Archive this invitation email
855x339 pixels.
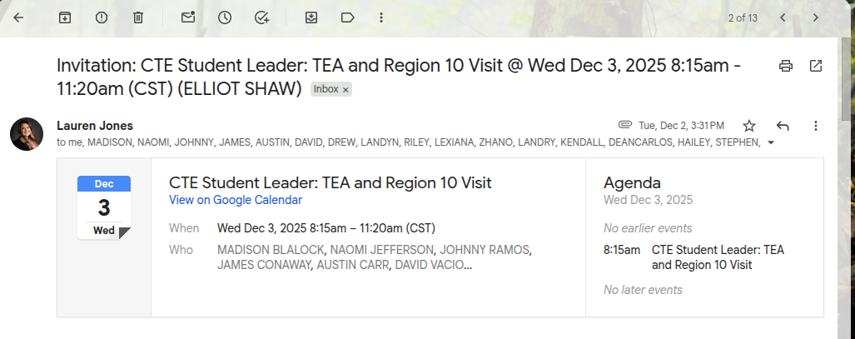pyautogui.click(x=65, y=17)
